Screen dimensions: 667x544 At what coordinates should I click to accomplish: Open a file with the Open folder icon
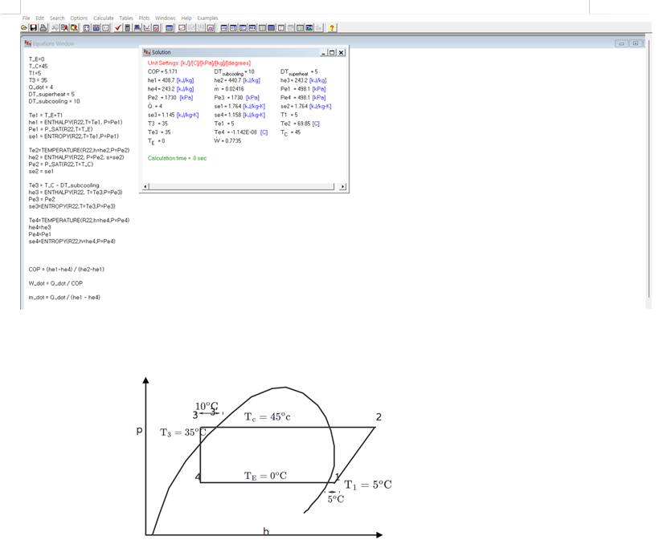(26, 29)
